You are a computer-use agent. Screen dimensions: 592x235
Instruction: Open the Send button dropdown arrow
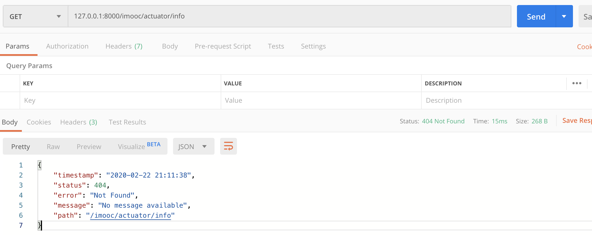[564, 16]
